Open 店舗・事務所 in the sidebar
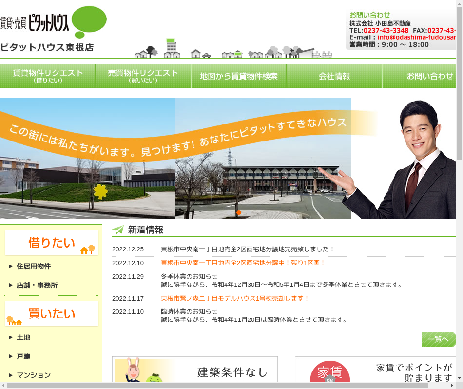Viewport: 463px width, 389px height. click(x=37, y=285)
